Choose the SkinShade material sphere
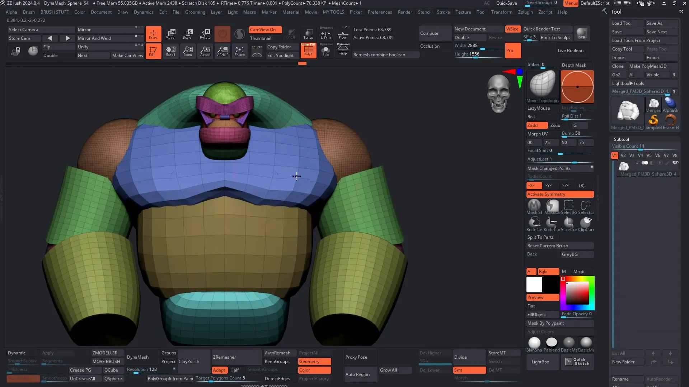The height and width of the screenshot is (387, 689). [x=534, y=344]
